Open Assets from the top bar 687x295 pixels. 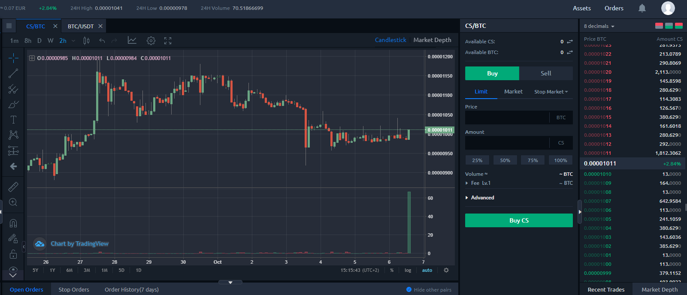(582, 8)
